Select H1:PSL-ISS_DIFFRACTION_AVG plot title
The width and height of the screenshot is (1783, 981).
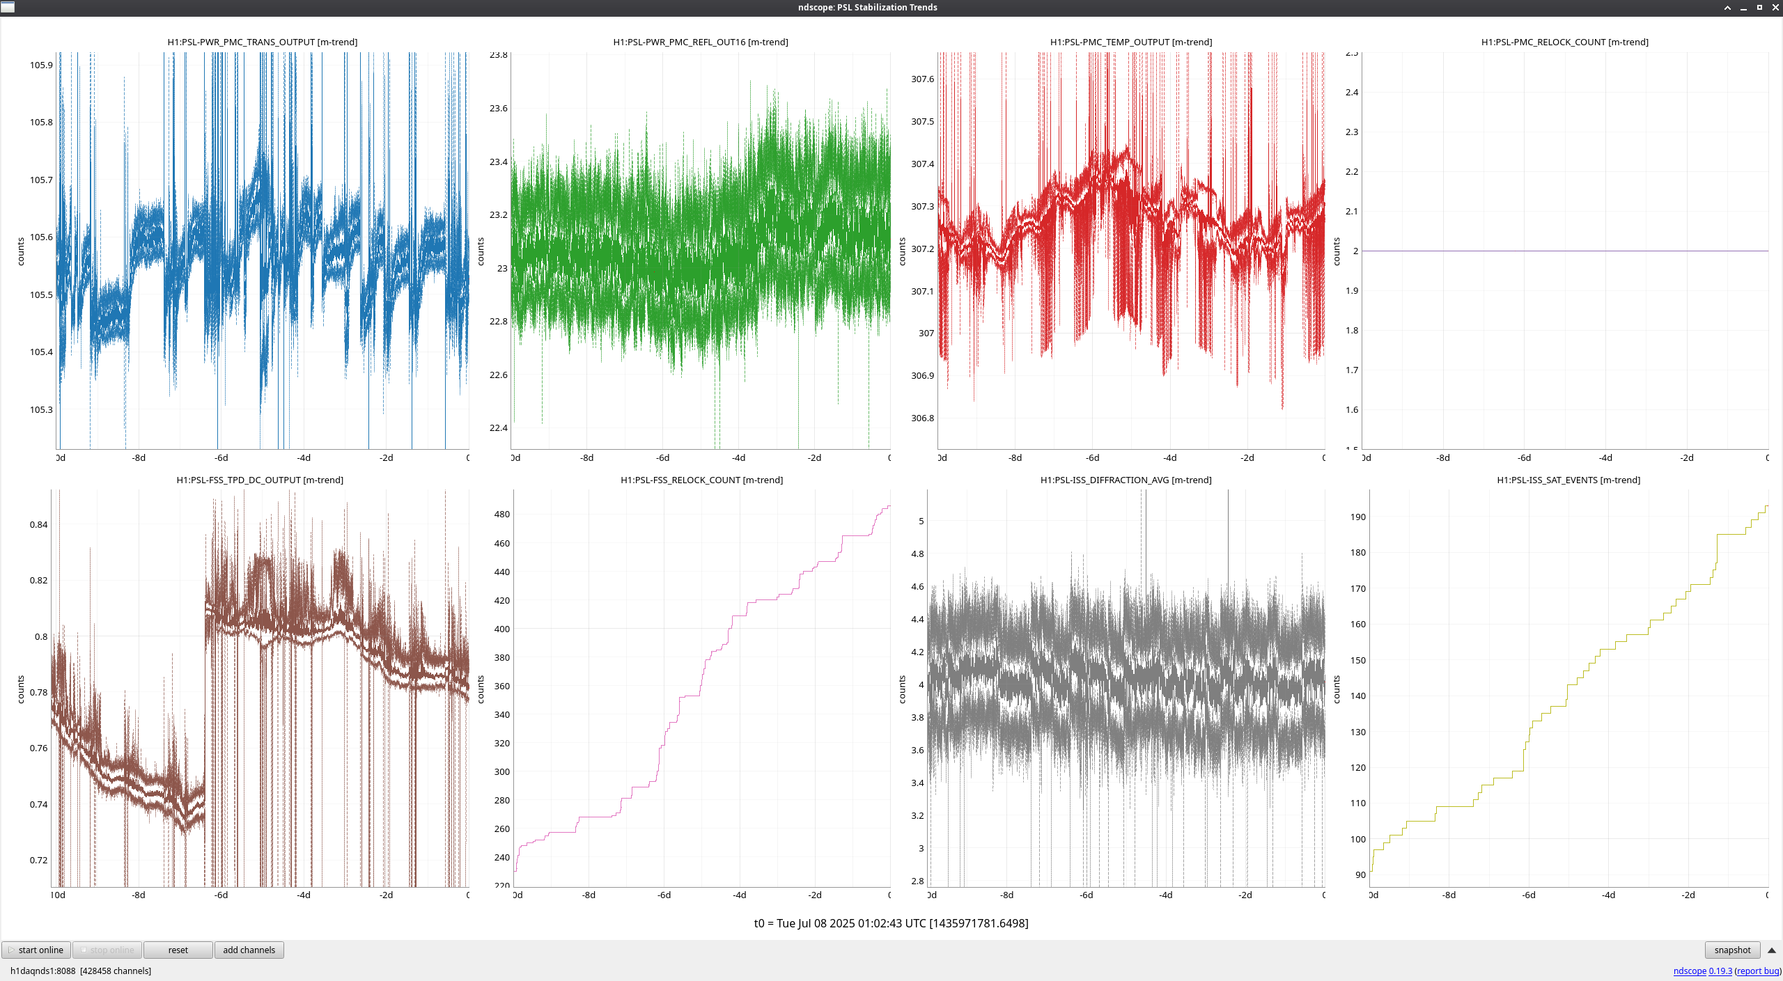[x=1126, y=480]
